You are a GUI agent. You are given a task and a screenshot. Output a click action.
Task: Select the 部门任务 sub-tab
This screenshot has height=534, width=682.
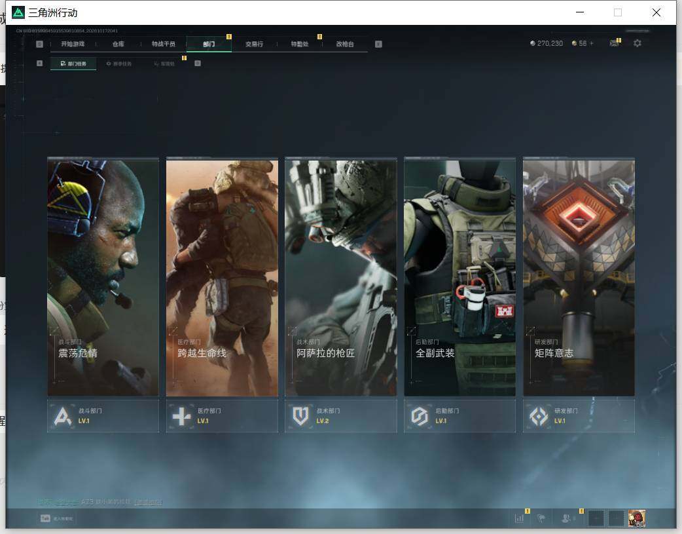click(73, 64)
